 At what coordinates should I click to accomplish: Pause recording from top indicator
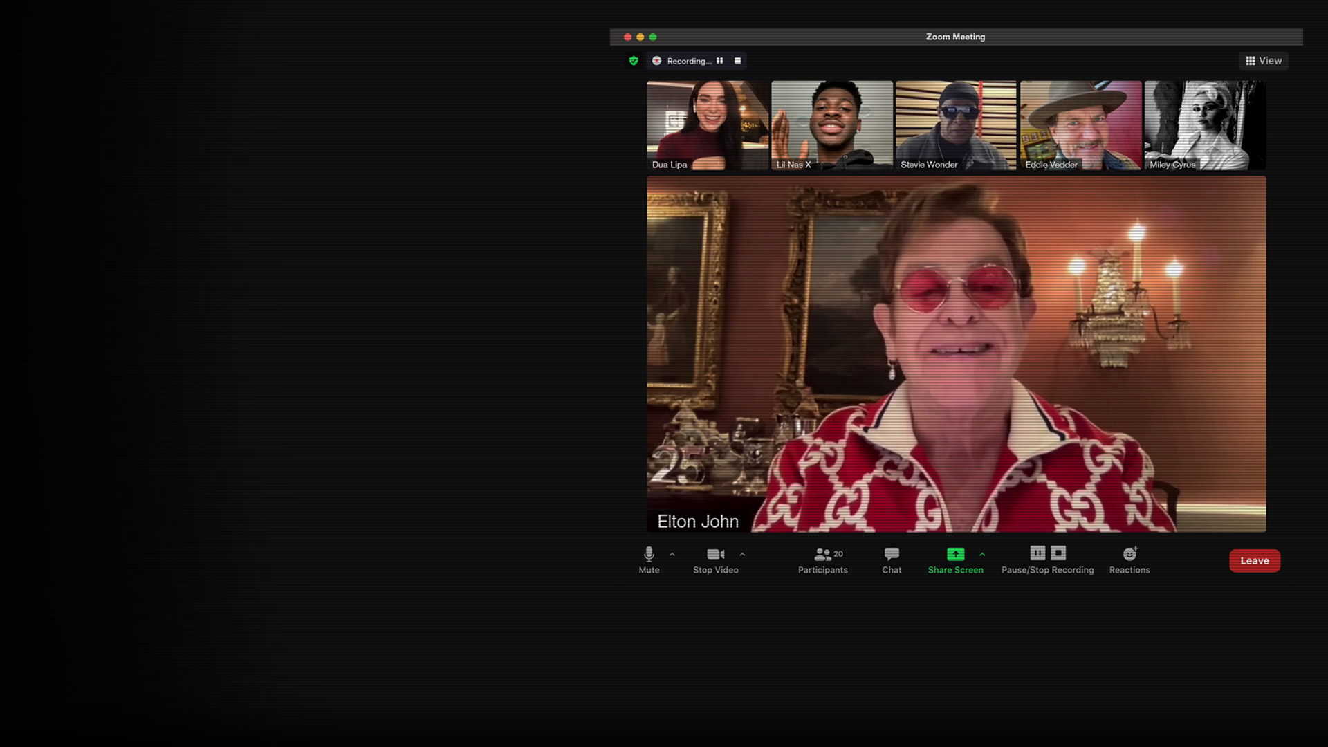(x=720, y=61)
